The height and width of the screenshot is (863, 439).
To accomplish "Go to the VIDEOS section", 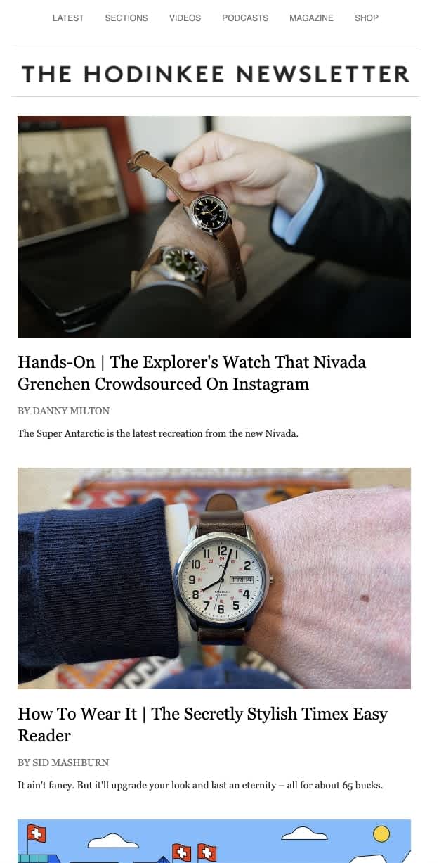I will coord(185,18).
